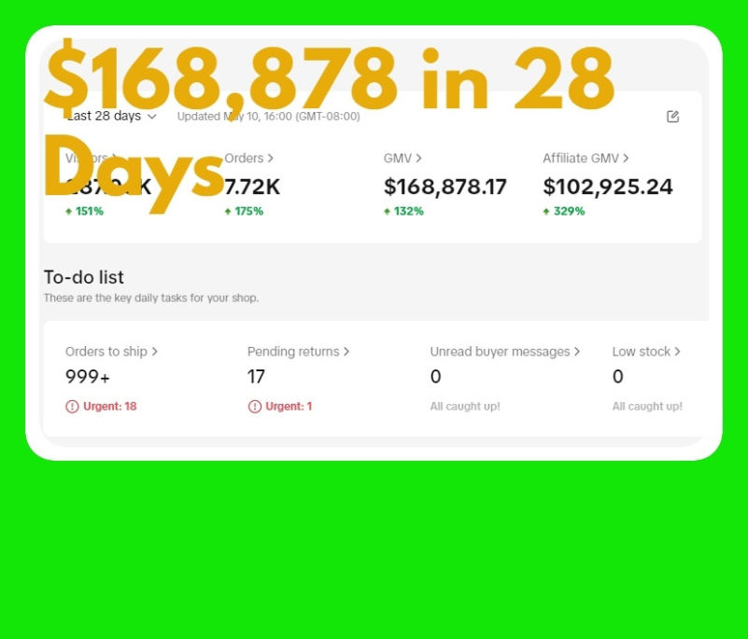Screen dimensions: 748x639
Task: Click the $168,878.17 GMV value
Action: pyautogui.click(x=445, y=187)
